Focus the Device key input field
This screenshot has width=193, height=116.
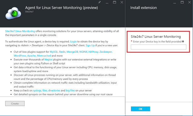[158, 47]
